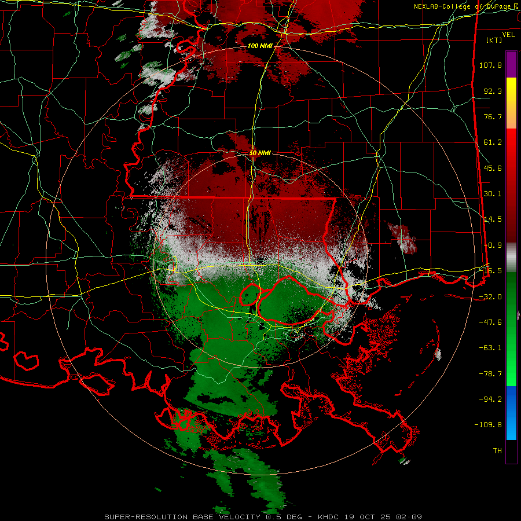The image size is (521, 521).
Task: Click the 50 NMI range ring label
Action: click(x=260, y=153)
